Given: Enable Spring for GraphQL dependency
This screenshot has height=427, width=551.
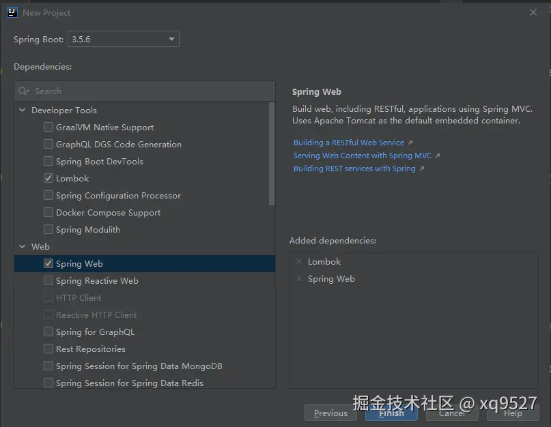Looking at the screenshot, I should coord(48,332).
